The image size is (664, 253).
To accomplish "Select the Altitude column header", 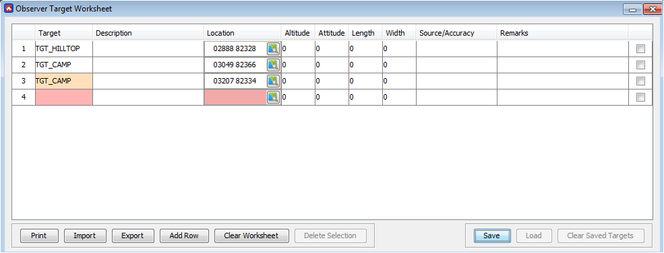I will (298, 33).
